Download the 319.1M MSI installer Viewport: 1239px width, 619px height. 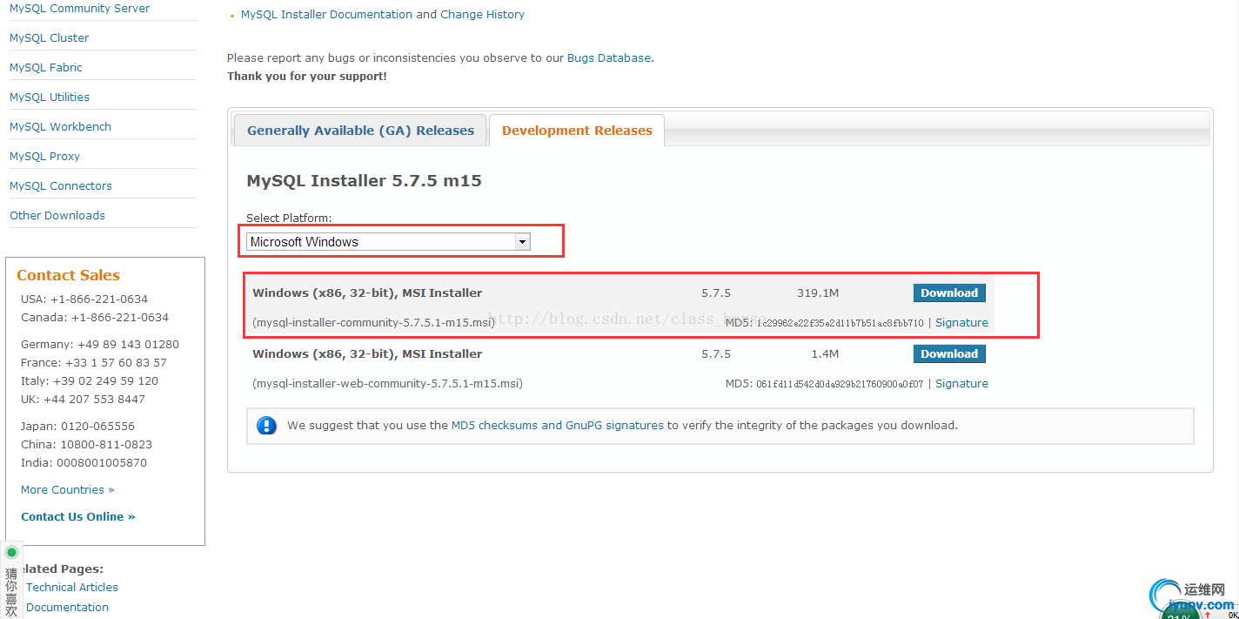[949, 293]
